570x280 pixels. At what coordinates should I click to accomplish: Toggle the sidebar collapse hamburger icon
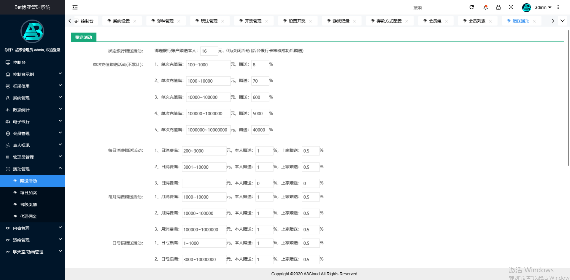coord(75,7)
